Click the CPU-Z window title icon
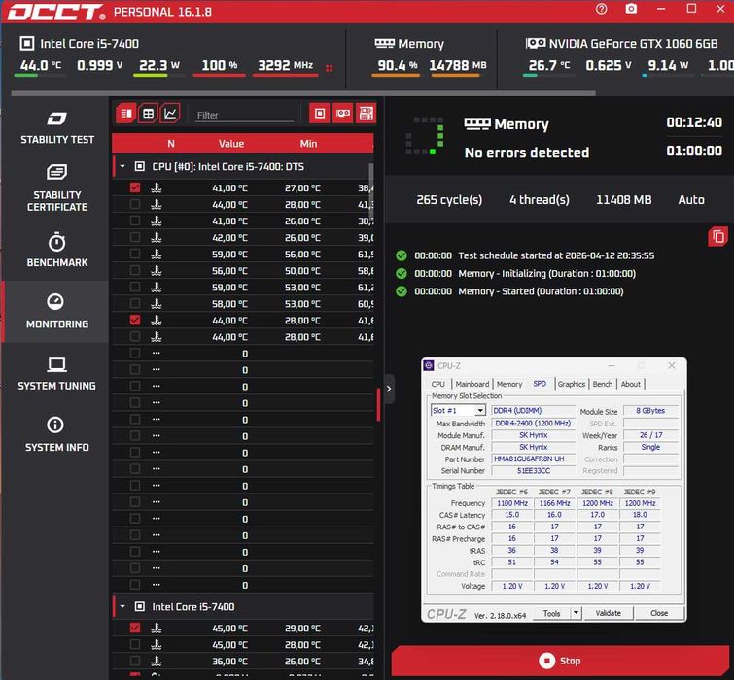 (x=429, y=365)
